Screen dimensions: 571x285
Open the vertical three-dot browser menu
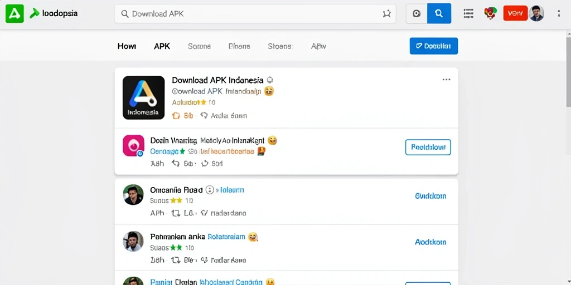click(559, 13)
